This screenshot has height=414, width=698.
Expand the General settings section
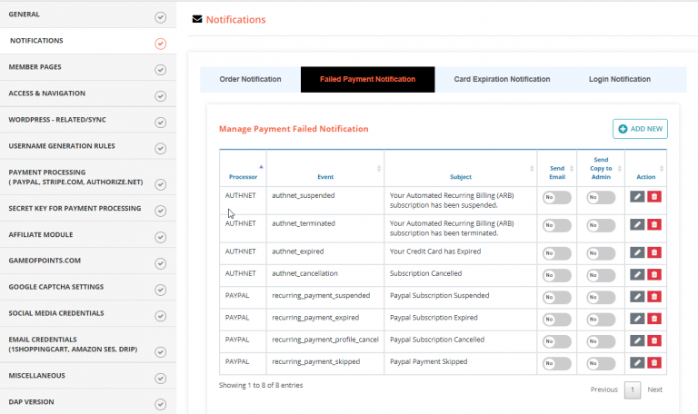pyautogui.click(x=87, y=15)
